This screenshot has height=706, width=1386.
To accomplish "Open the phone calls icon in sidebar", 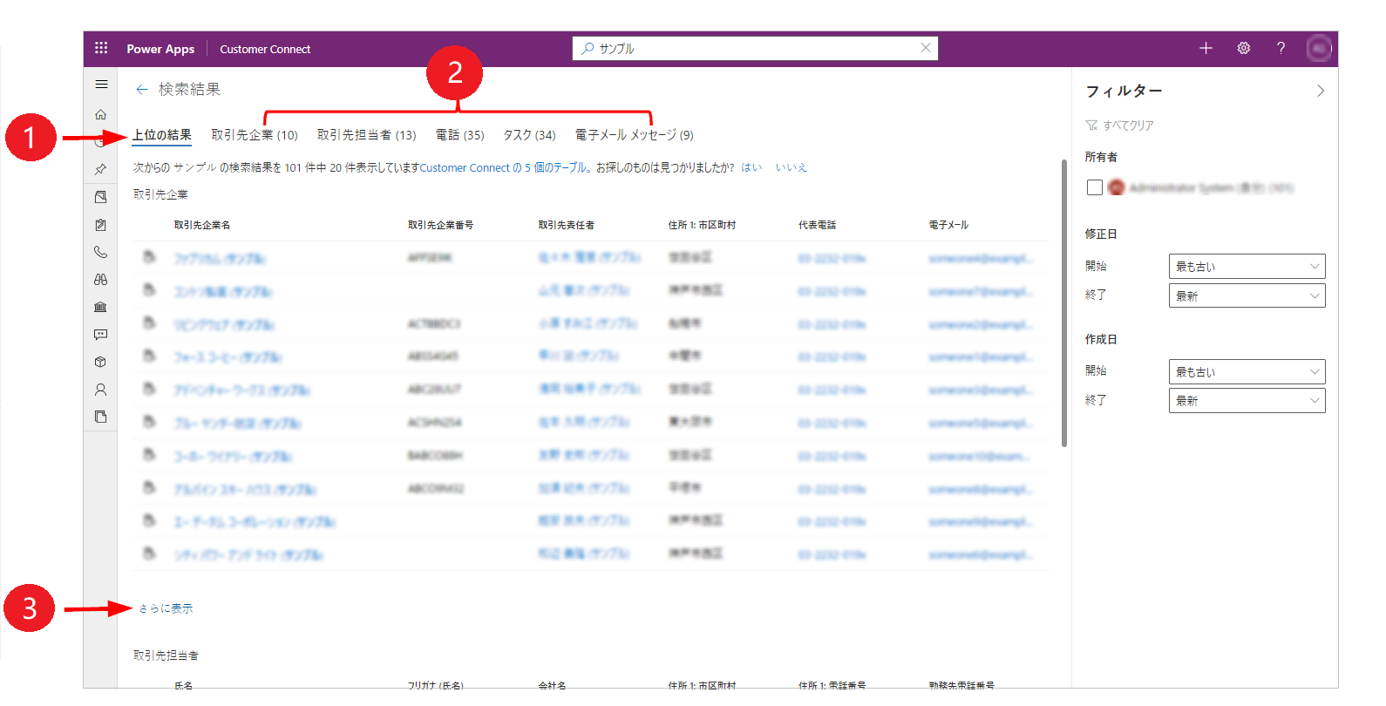I will 101,252.
